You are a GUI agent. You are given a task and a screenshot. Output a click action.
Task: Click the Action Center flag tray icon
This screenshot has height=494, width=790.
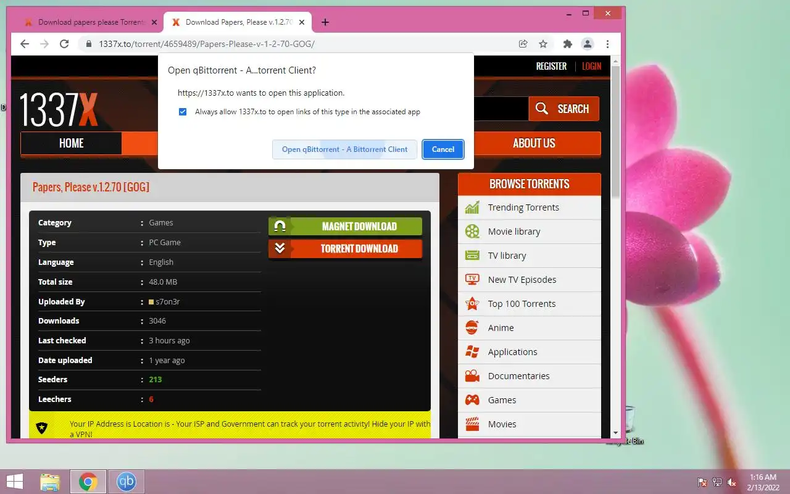coord(702,482)
